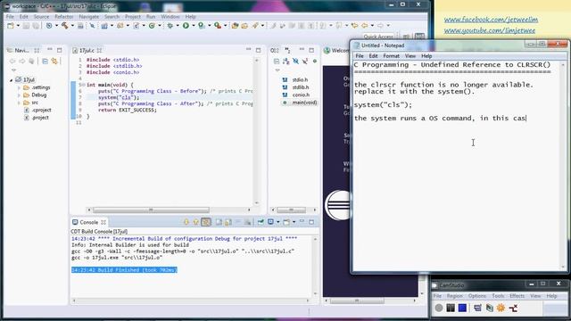Click the system("cls"); line in editor

(x=119, y=97)
